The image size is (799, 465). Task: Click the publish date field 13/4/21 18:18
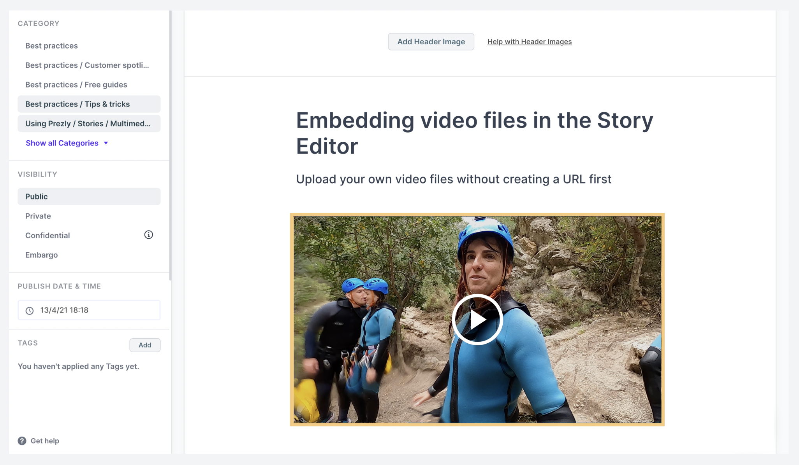(x=89, y=310)
